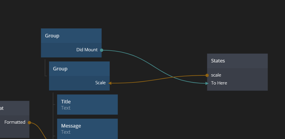Click the Scale input arrow on Group node
This screenshot has height=139, width=285.
coord(110,83)
